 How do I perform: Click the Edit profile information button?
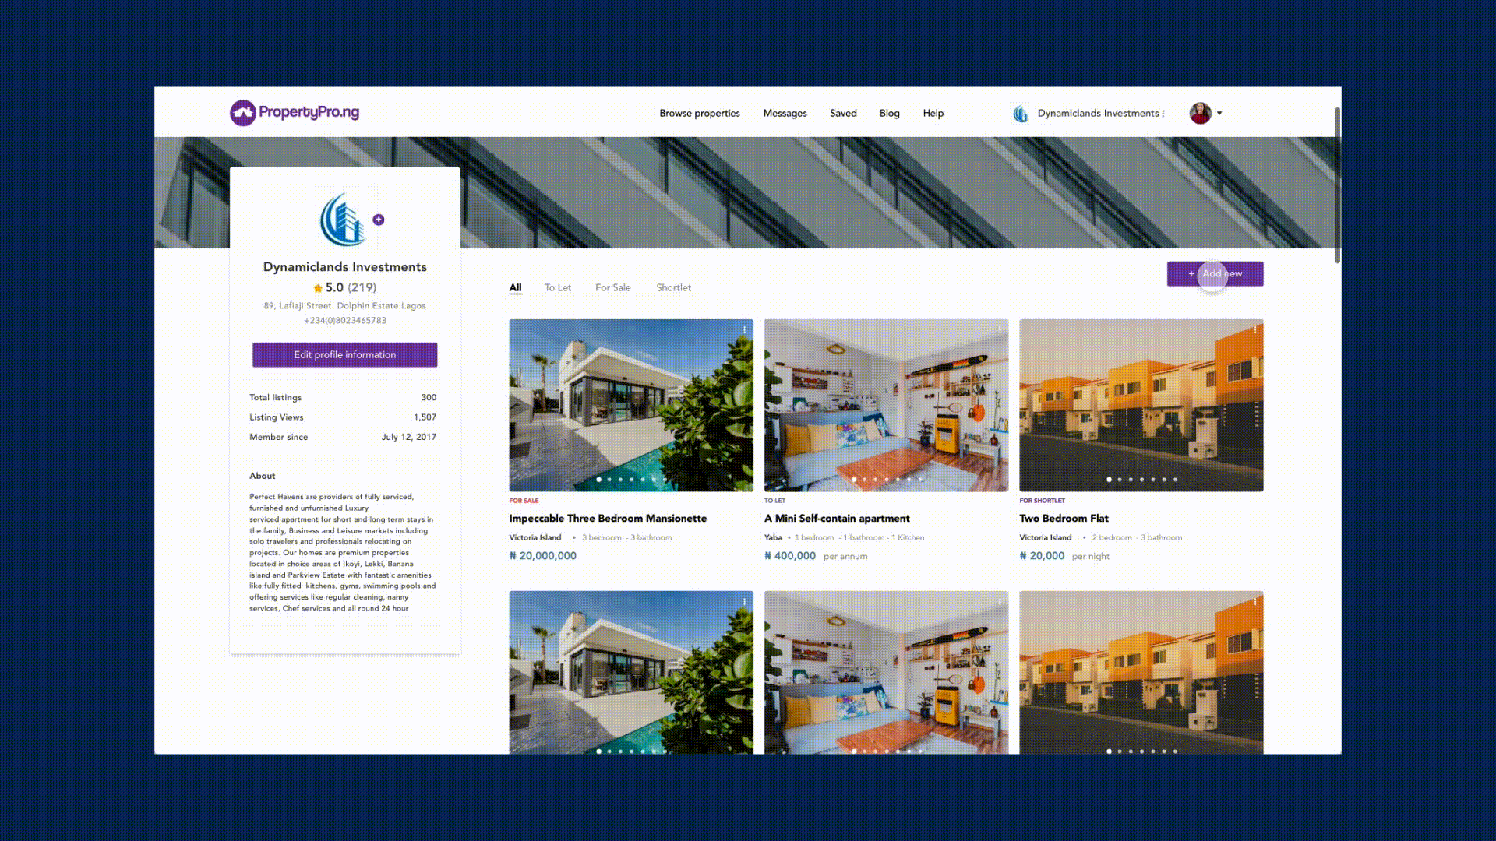click(344, 354)
